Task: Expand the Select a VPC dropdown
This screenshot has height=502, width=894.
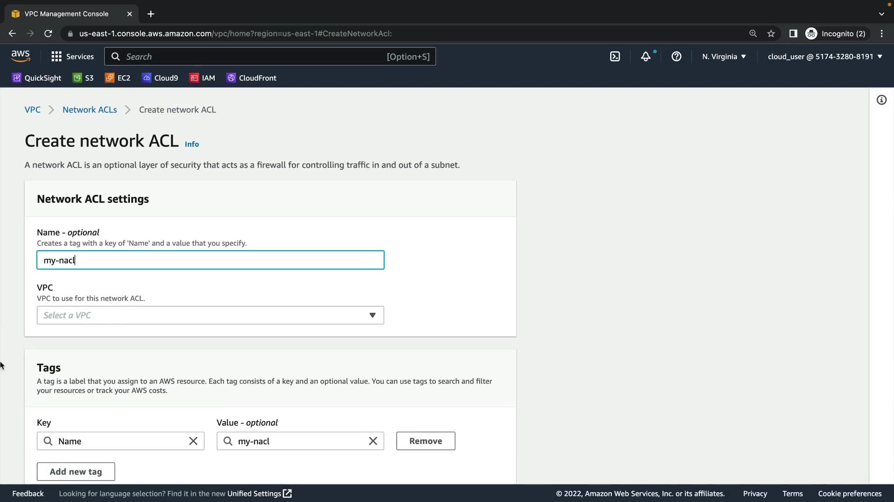Action: pos(210,315)
